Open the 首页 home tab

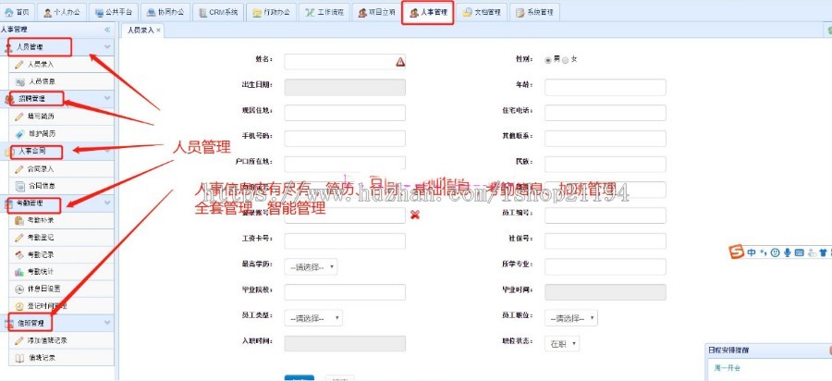pos(17,12)
